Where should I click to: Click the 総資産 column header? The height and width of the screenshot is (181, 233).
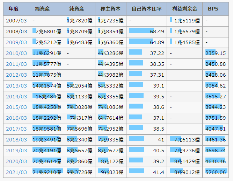click(47, 9)
